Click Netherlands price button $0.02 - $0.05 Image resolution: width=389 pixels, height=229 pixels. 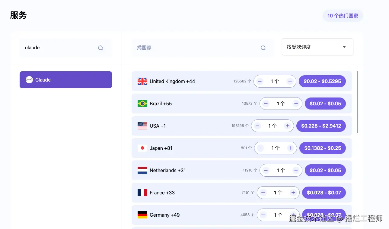pos(325,170)
